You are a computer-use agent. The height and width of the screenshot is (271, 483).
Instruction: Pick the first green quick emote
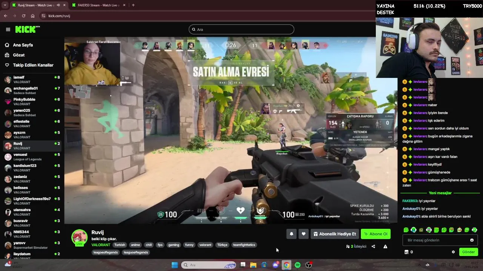406,230
